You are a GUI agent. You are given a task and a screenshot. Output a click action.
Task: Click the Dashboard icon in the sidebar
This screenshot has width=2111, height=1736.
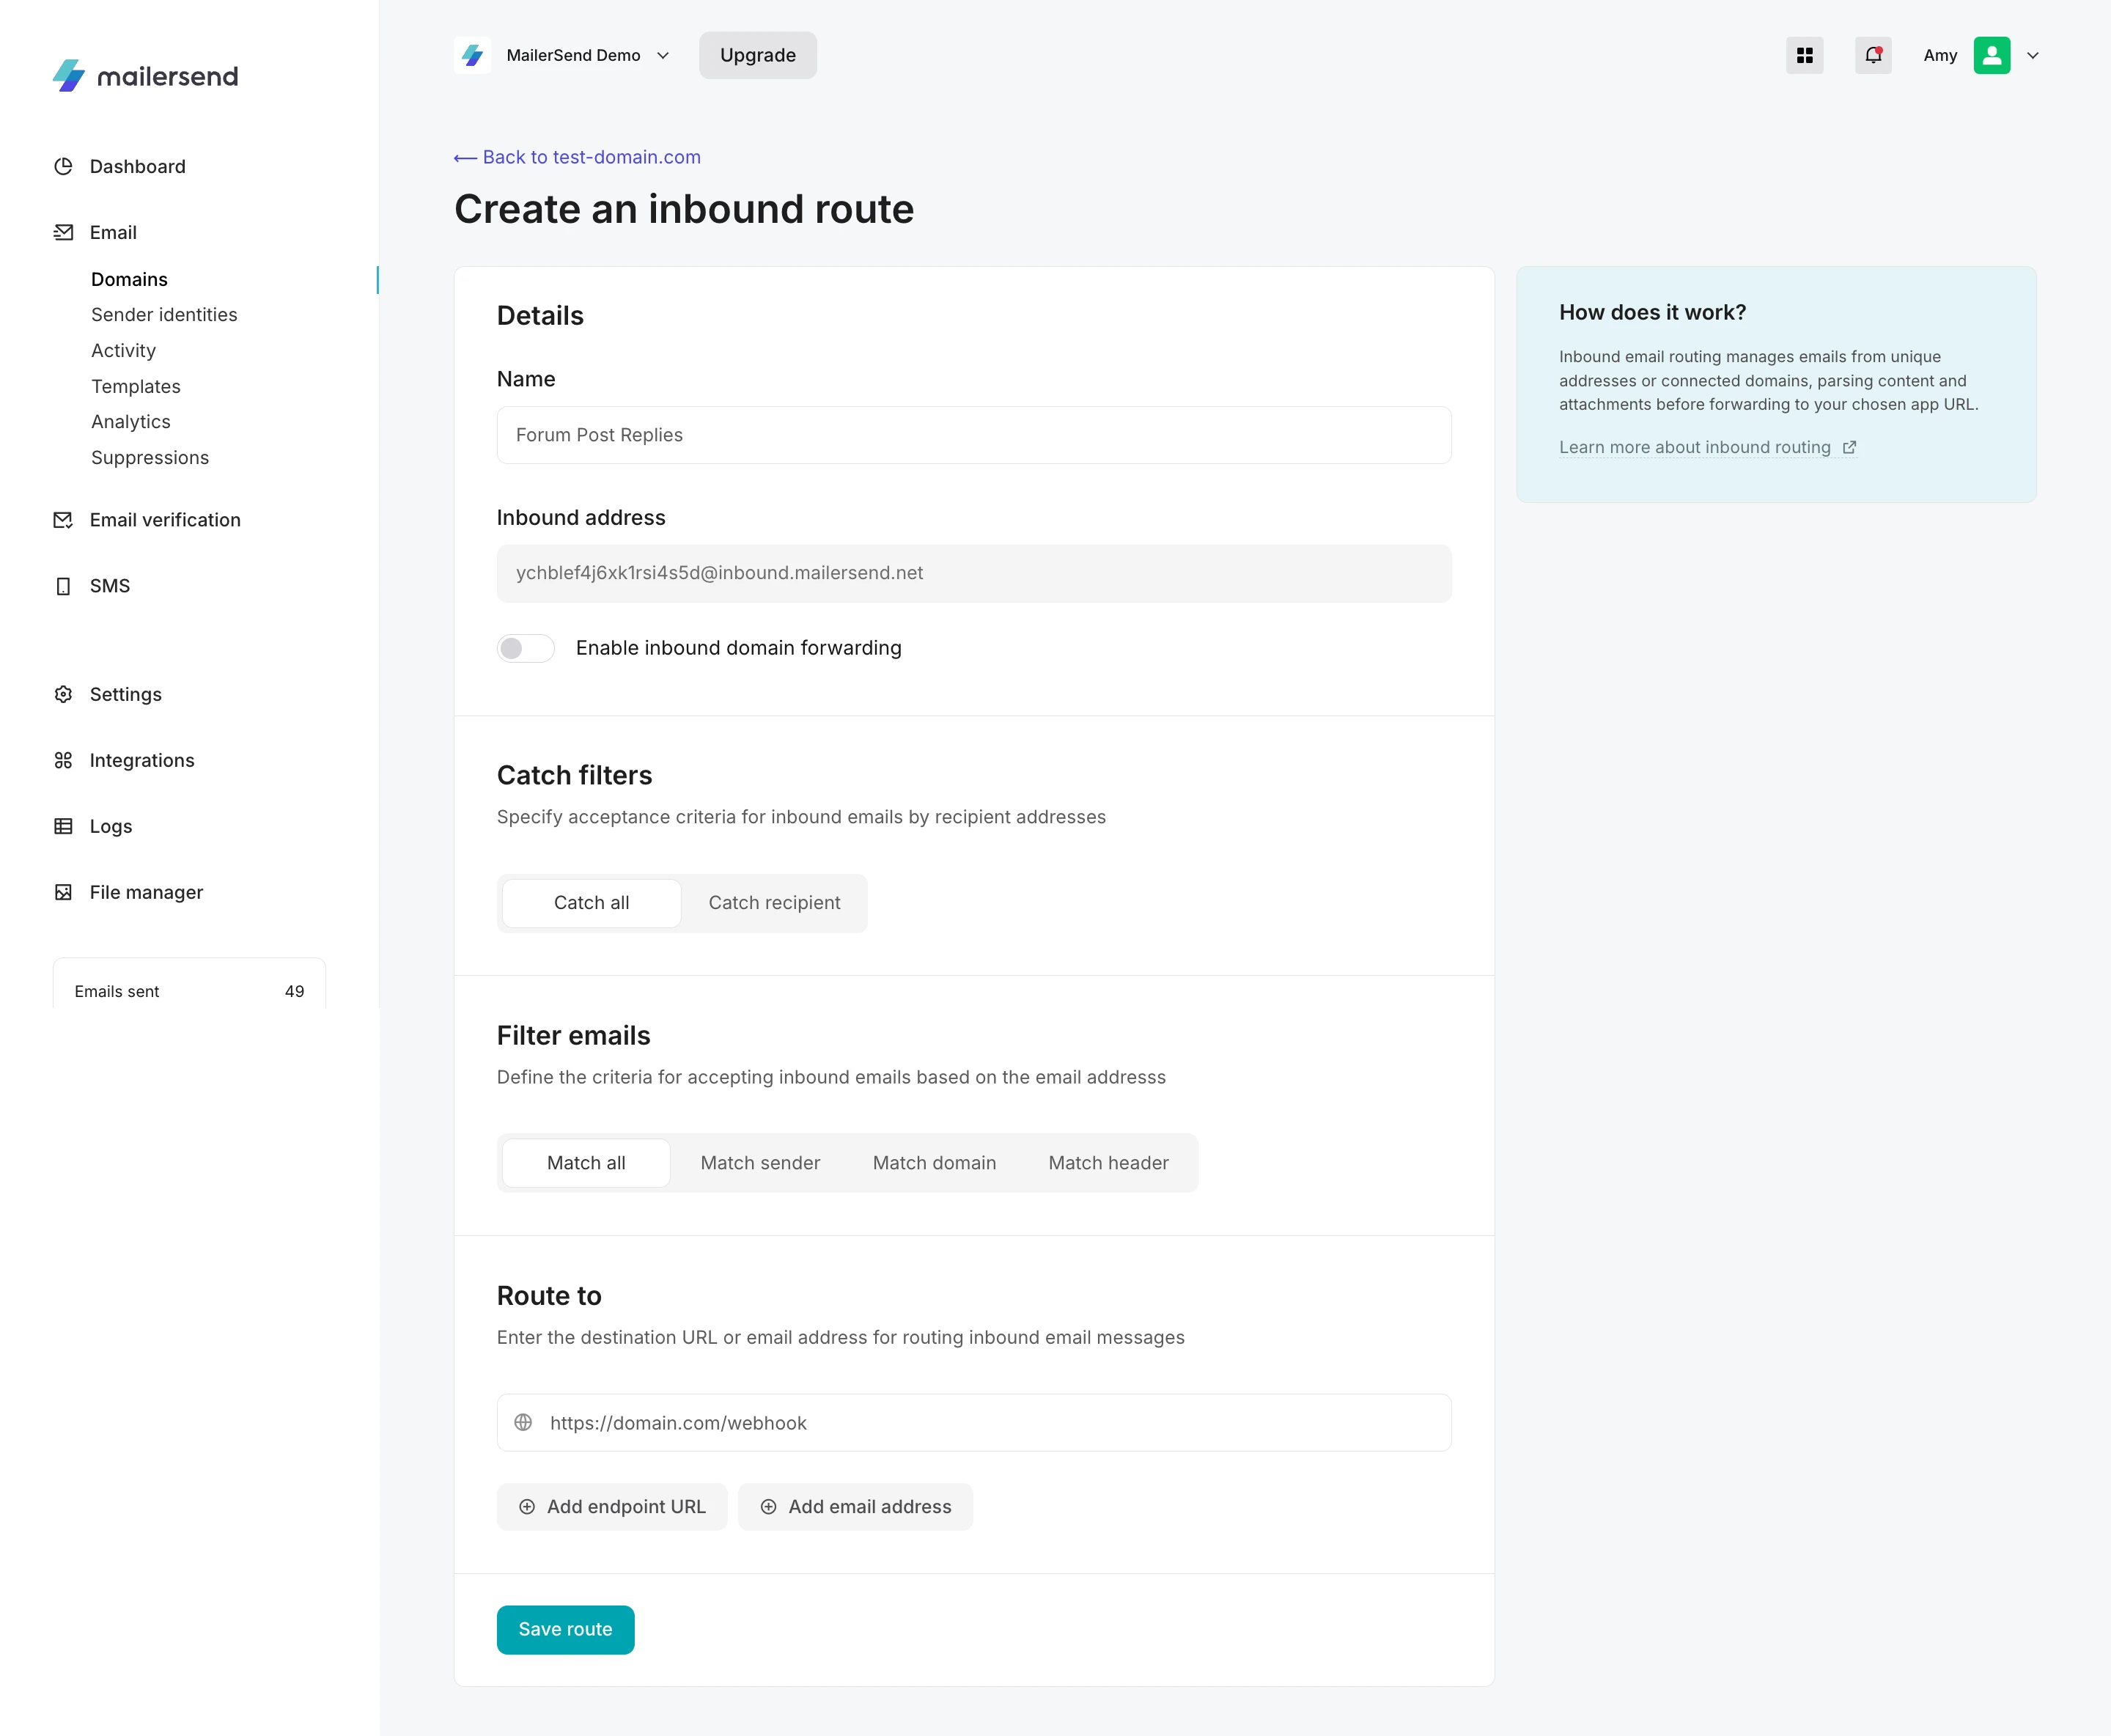pyautogui.click(x=63, y=167)
